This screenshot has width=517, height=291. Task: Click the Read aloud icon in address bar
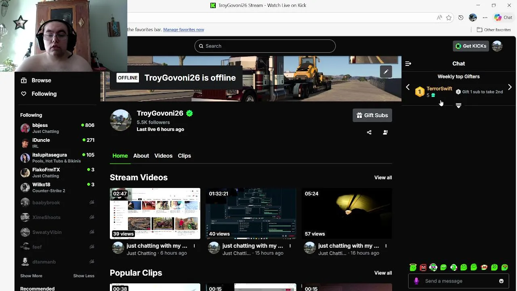[439, 18]
